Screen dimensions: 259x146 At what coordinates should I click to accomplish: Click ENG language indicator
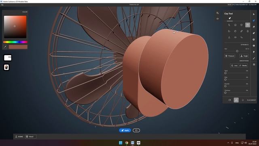pos(237,143)
